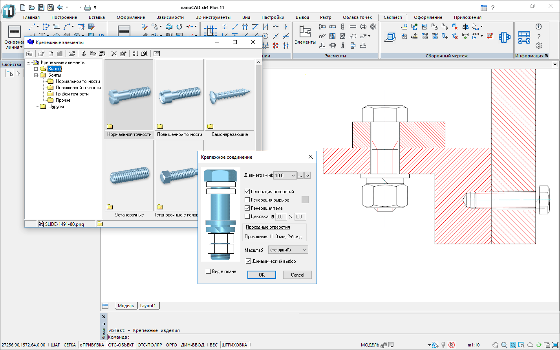
Task: Enable the Цековка checkbox
Action: click(247, 216)
